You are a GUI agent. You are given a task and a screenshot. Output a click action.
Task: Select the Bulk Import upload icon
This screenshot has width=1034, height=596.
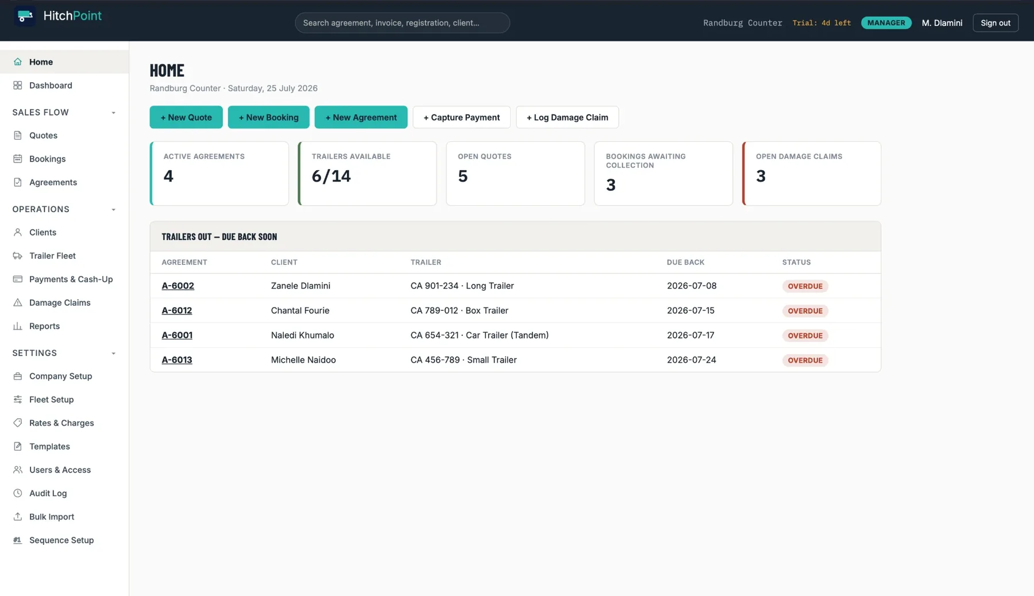(18, 517)
